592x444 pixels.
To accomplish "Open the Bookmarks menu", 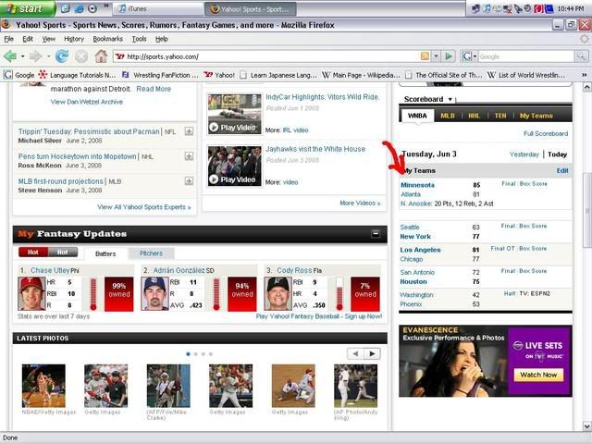I will coord(107,39).
